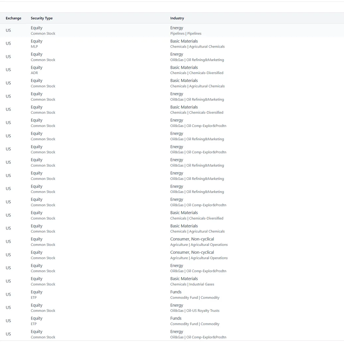
Task: Select Energy in the Royalty Trusts row
Action: 177,305
